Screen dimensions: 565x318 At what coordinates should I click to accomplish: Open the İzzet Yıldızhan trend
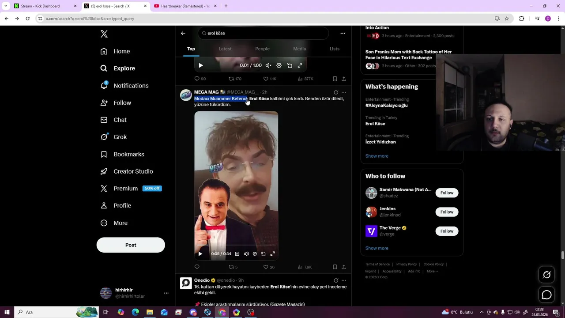click(380, 142)
